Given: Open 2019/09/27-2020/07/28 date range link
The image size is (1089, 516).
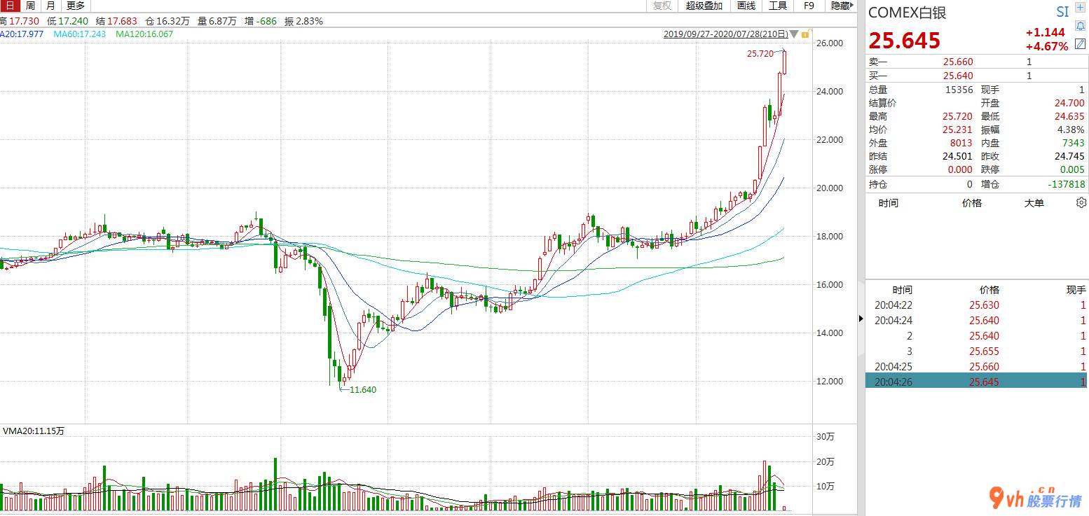Looking at the screenshot, I should (x=725, y=34).
